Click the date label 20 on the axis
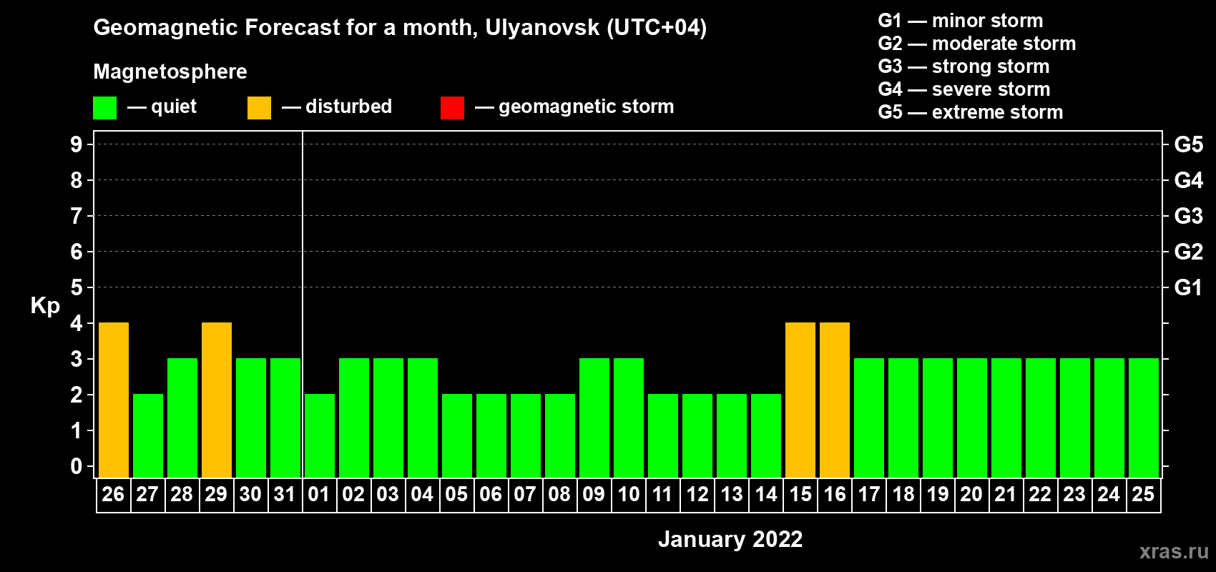 (971, 495)
